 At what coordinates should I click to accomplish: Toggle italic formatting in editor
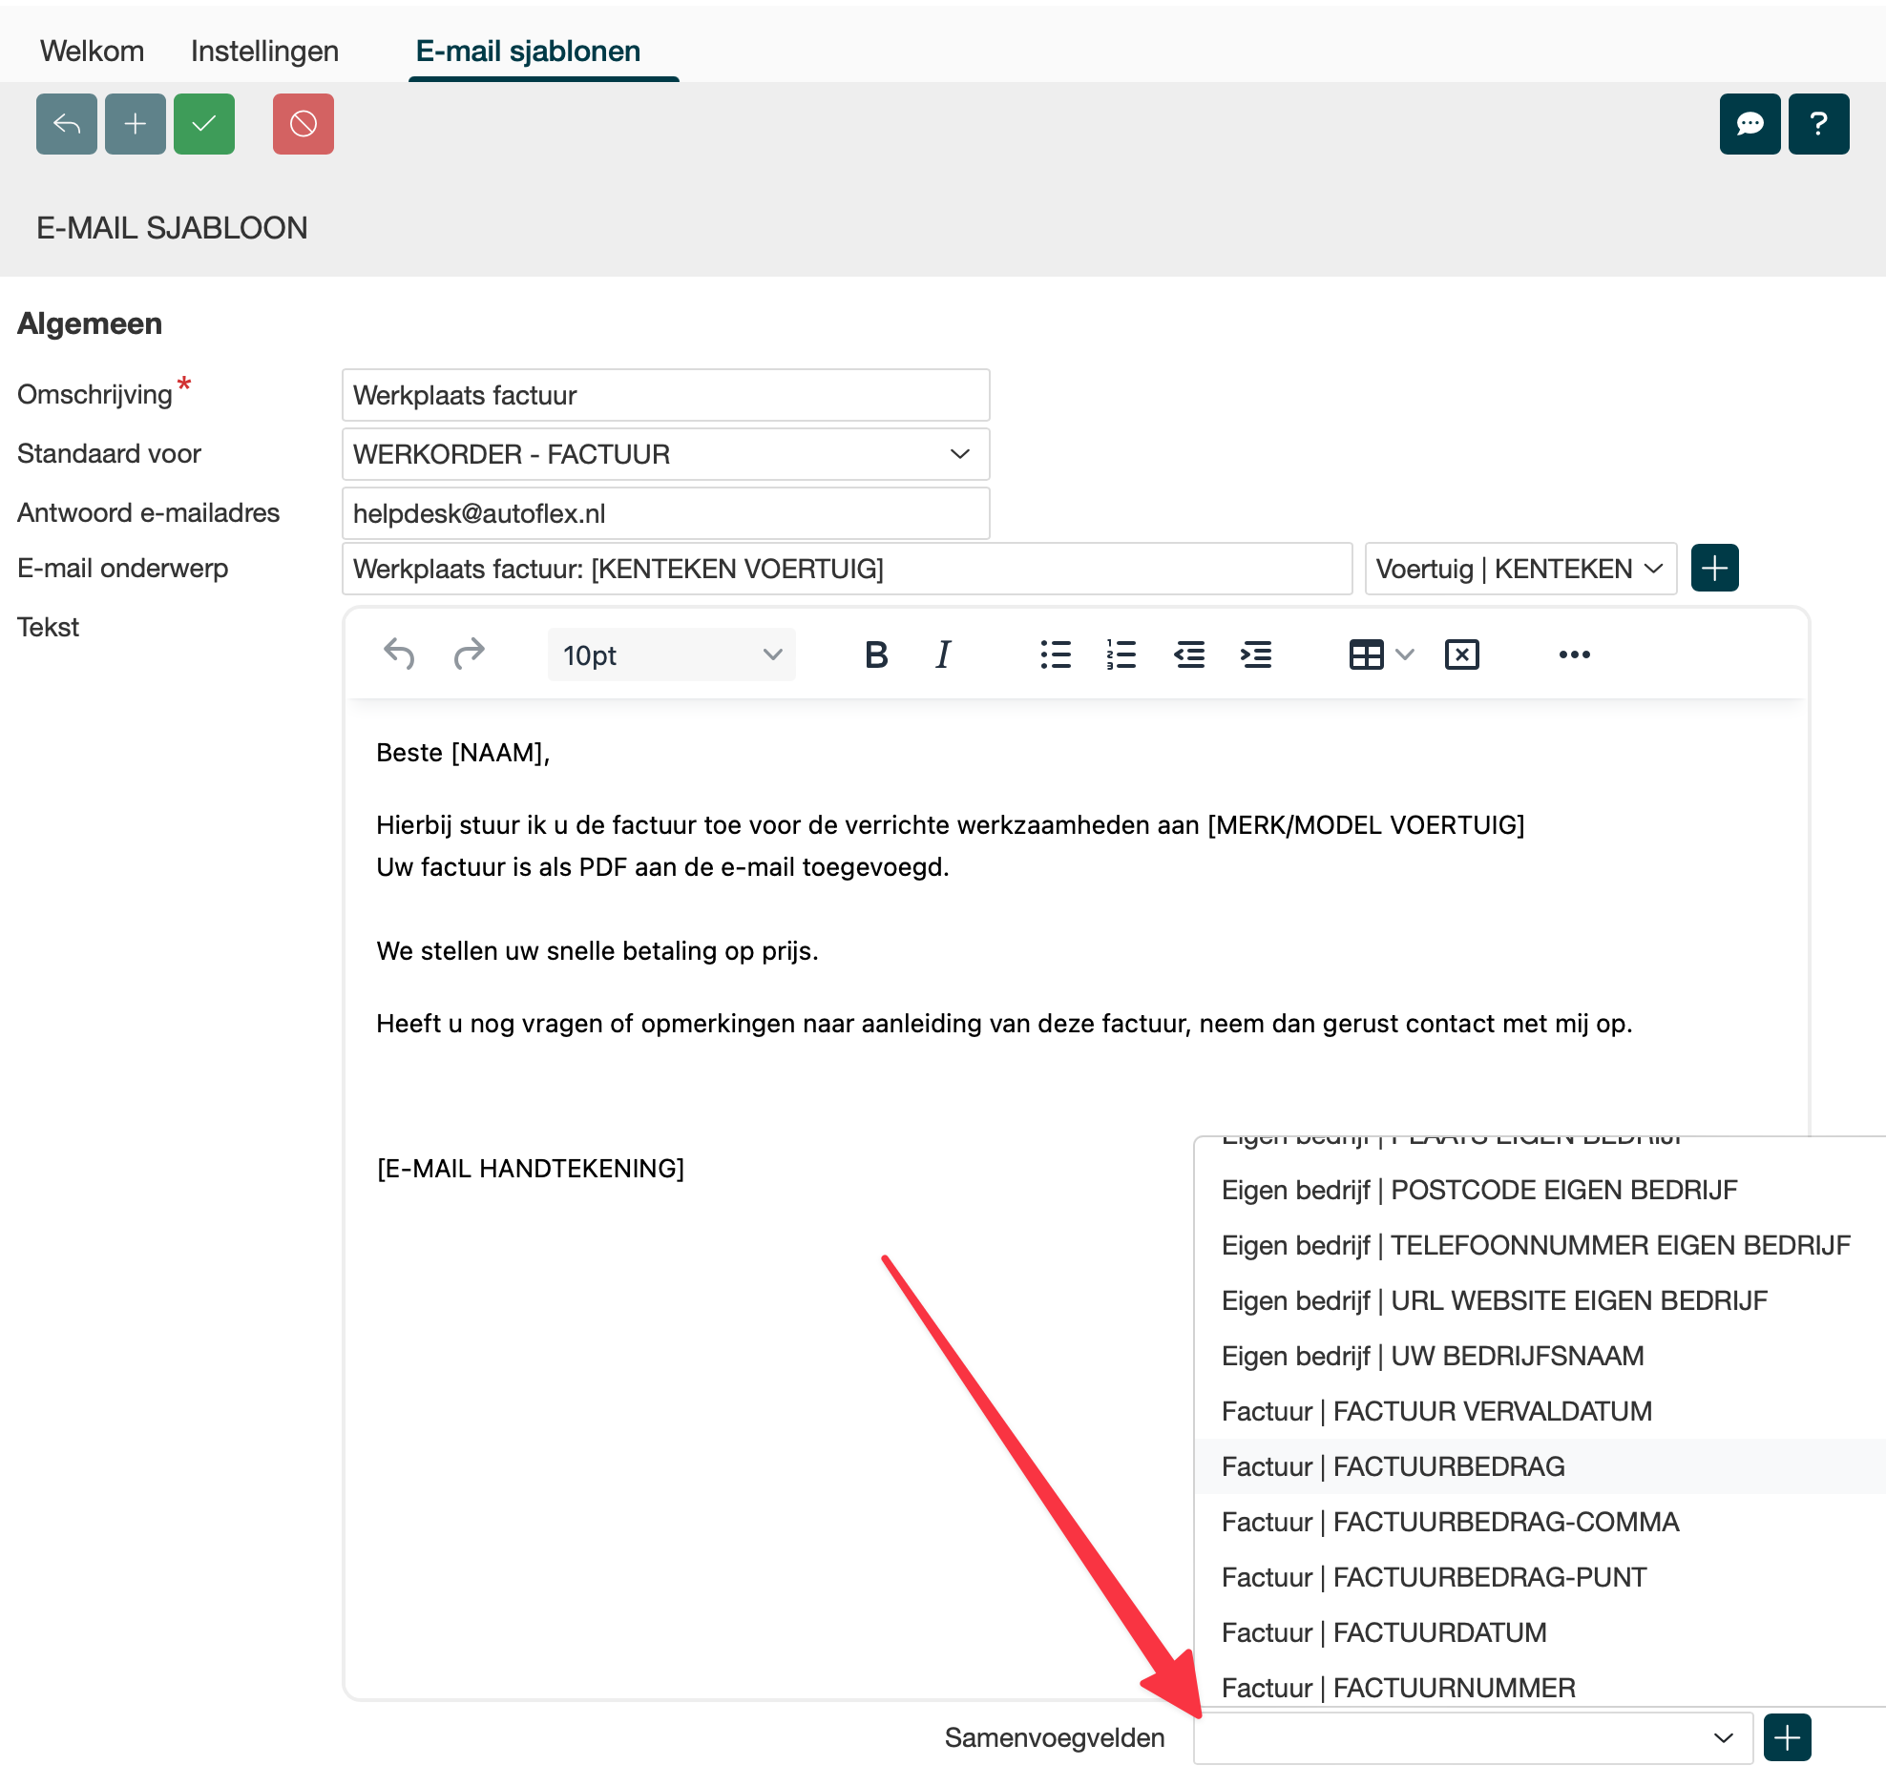pyautogui.click(x=942, y=654)
